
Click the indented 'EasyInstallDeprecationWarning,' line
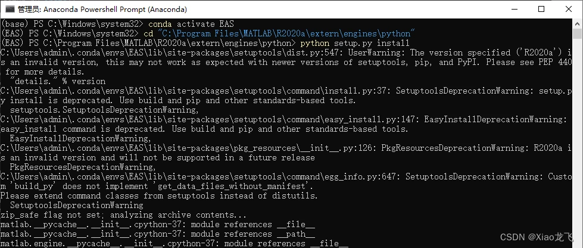point(80,138)
